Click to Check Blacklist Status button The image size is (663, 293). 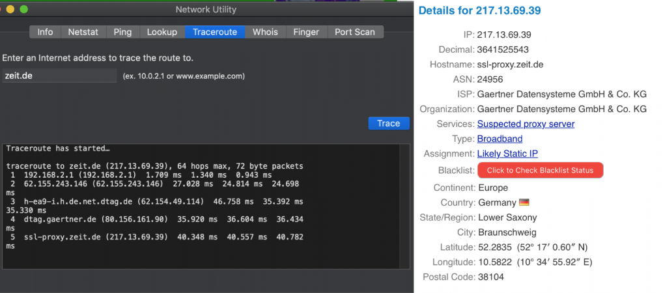click(x=540, y=170)
